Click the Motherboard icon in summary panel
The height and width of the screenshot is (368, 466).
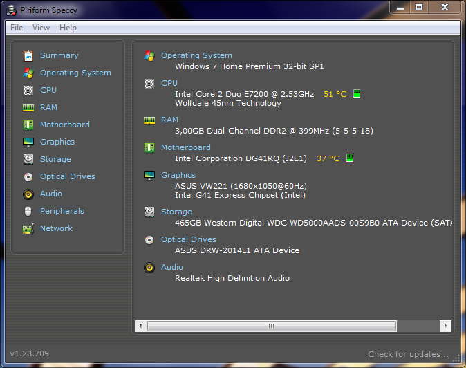149,147
